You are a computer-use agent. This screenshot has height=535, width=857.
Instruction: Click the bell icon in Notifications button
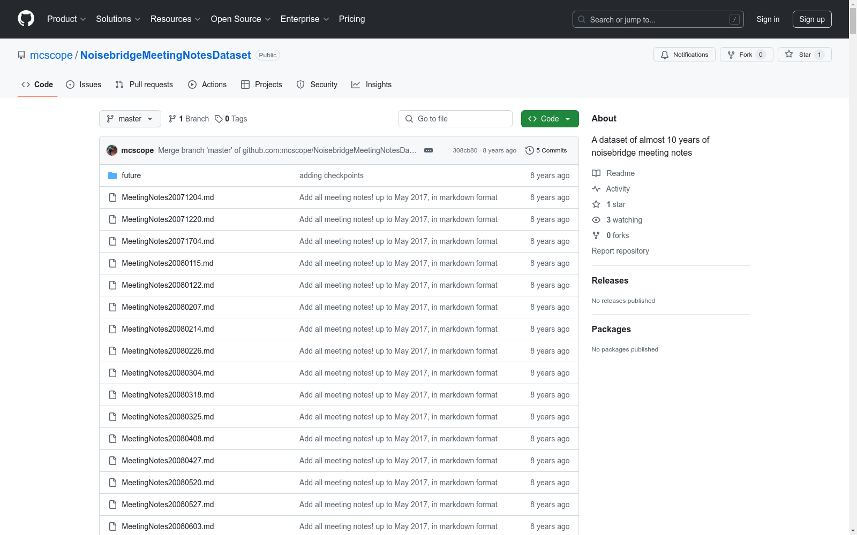(665, 55)
